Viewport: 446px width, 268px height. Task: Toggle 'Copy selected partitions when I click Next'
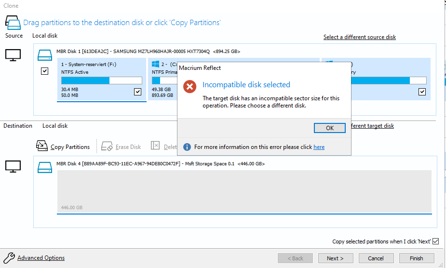[435, 241]
